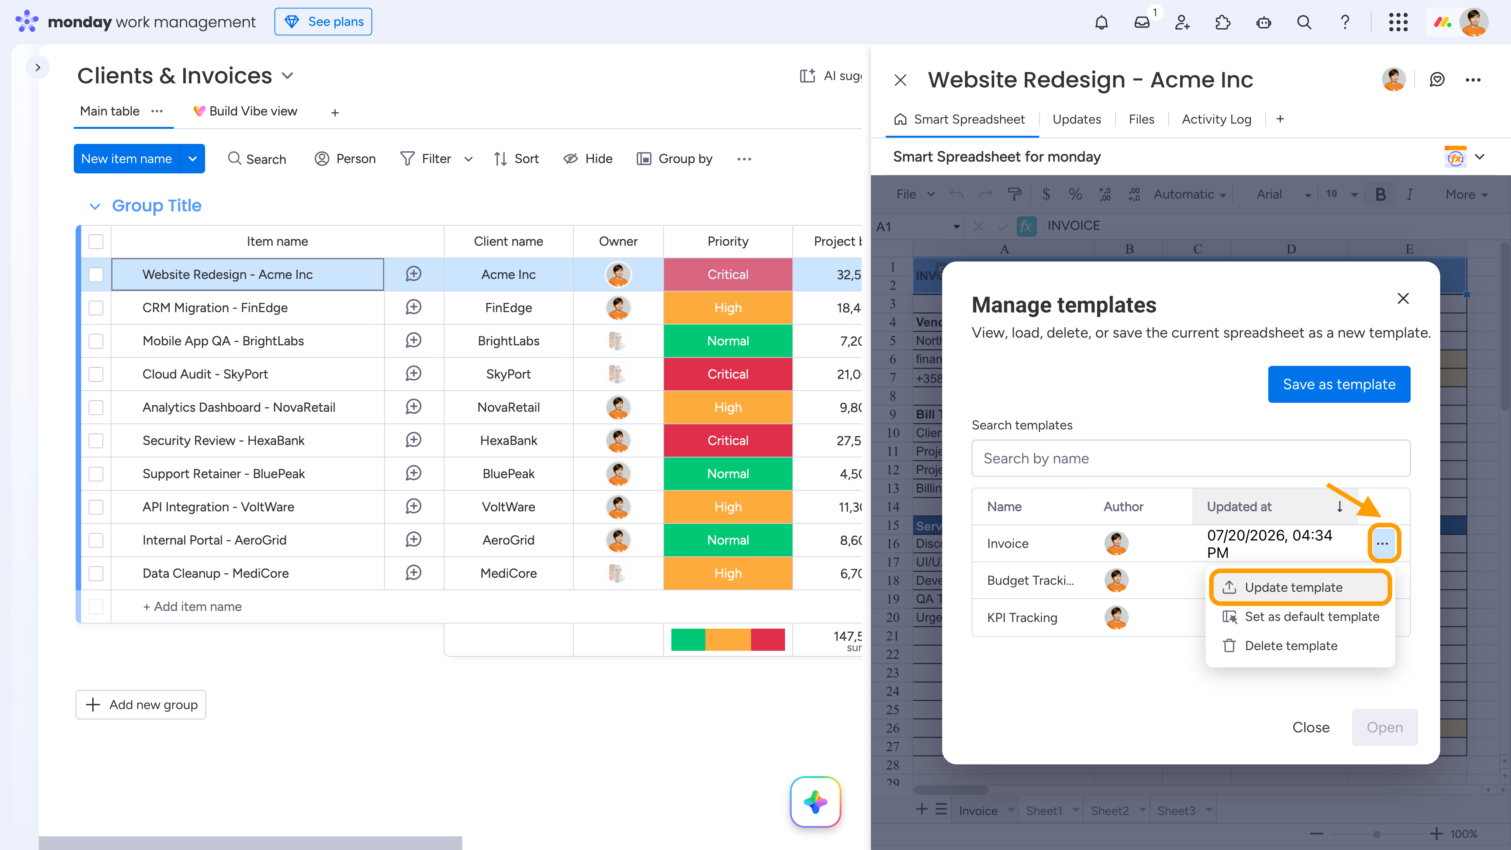Check the CRM Migration - FinEdge row
This screenshot has width=1511, height=850.
tap(96, 308)
